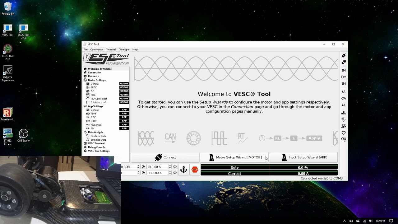Select Motor Settings in the sidebar
This screenshot has height=224, width=398.
pyautogui.click(x=106, y=80)
